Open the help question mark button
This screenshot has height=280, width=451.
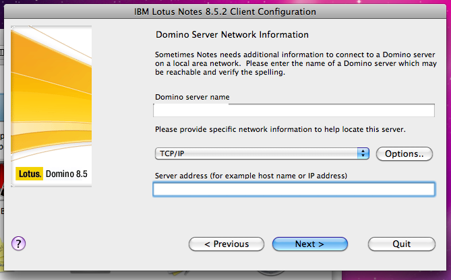(x=18, y=244)
